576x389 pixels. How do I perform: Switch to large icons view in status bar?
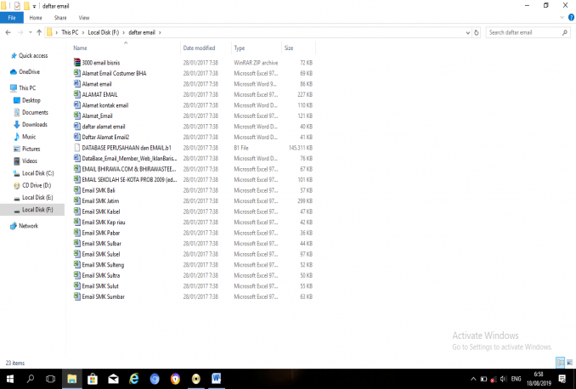[x=568, y=361]
